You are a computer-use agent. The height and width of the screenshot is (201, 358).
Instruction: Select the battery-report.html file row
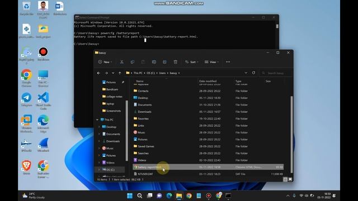click(x=208, y=167)
